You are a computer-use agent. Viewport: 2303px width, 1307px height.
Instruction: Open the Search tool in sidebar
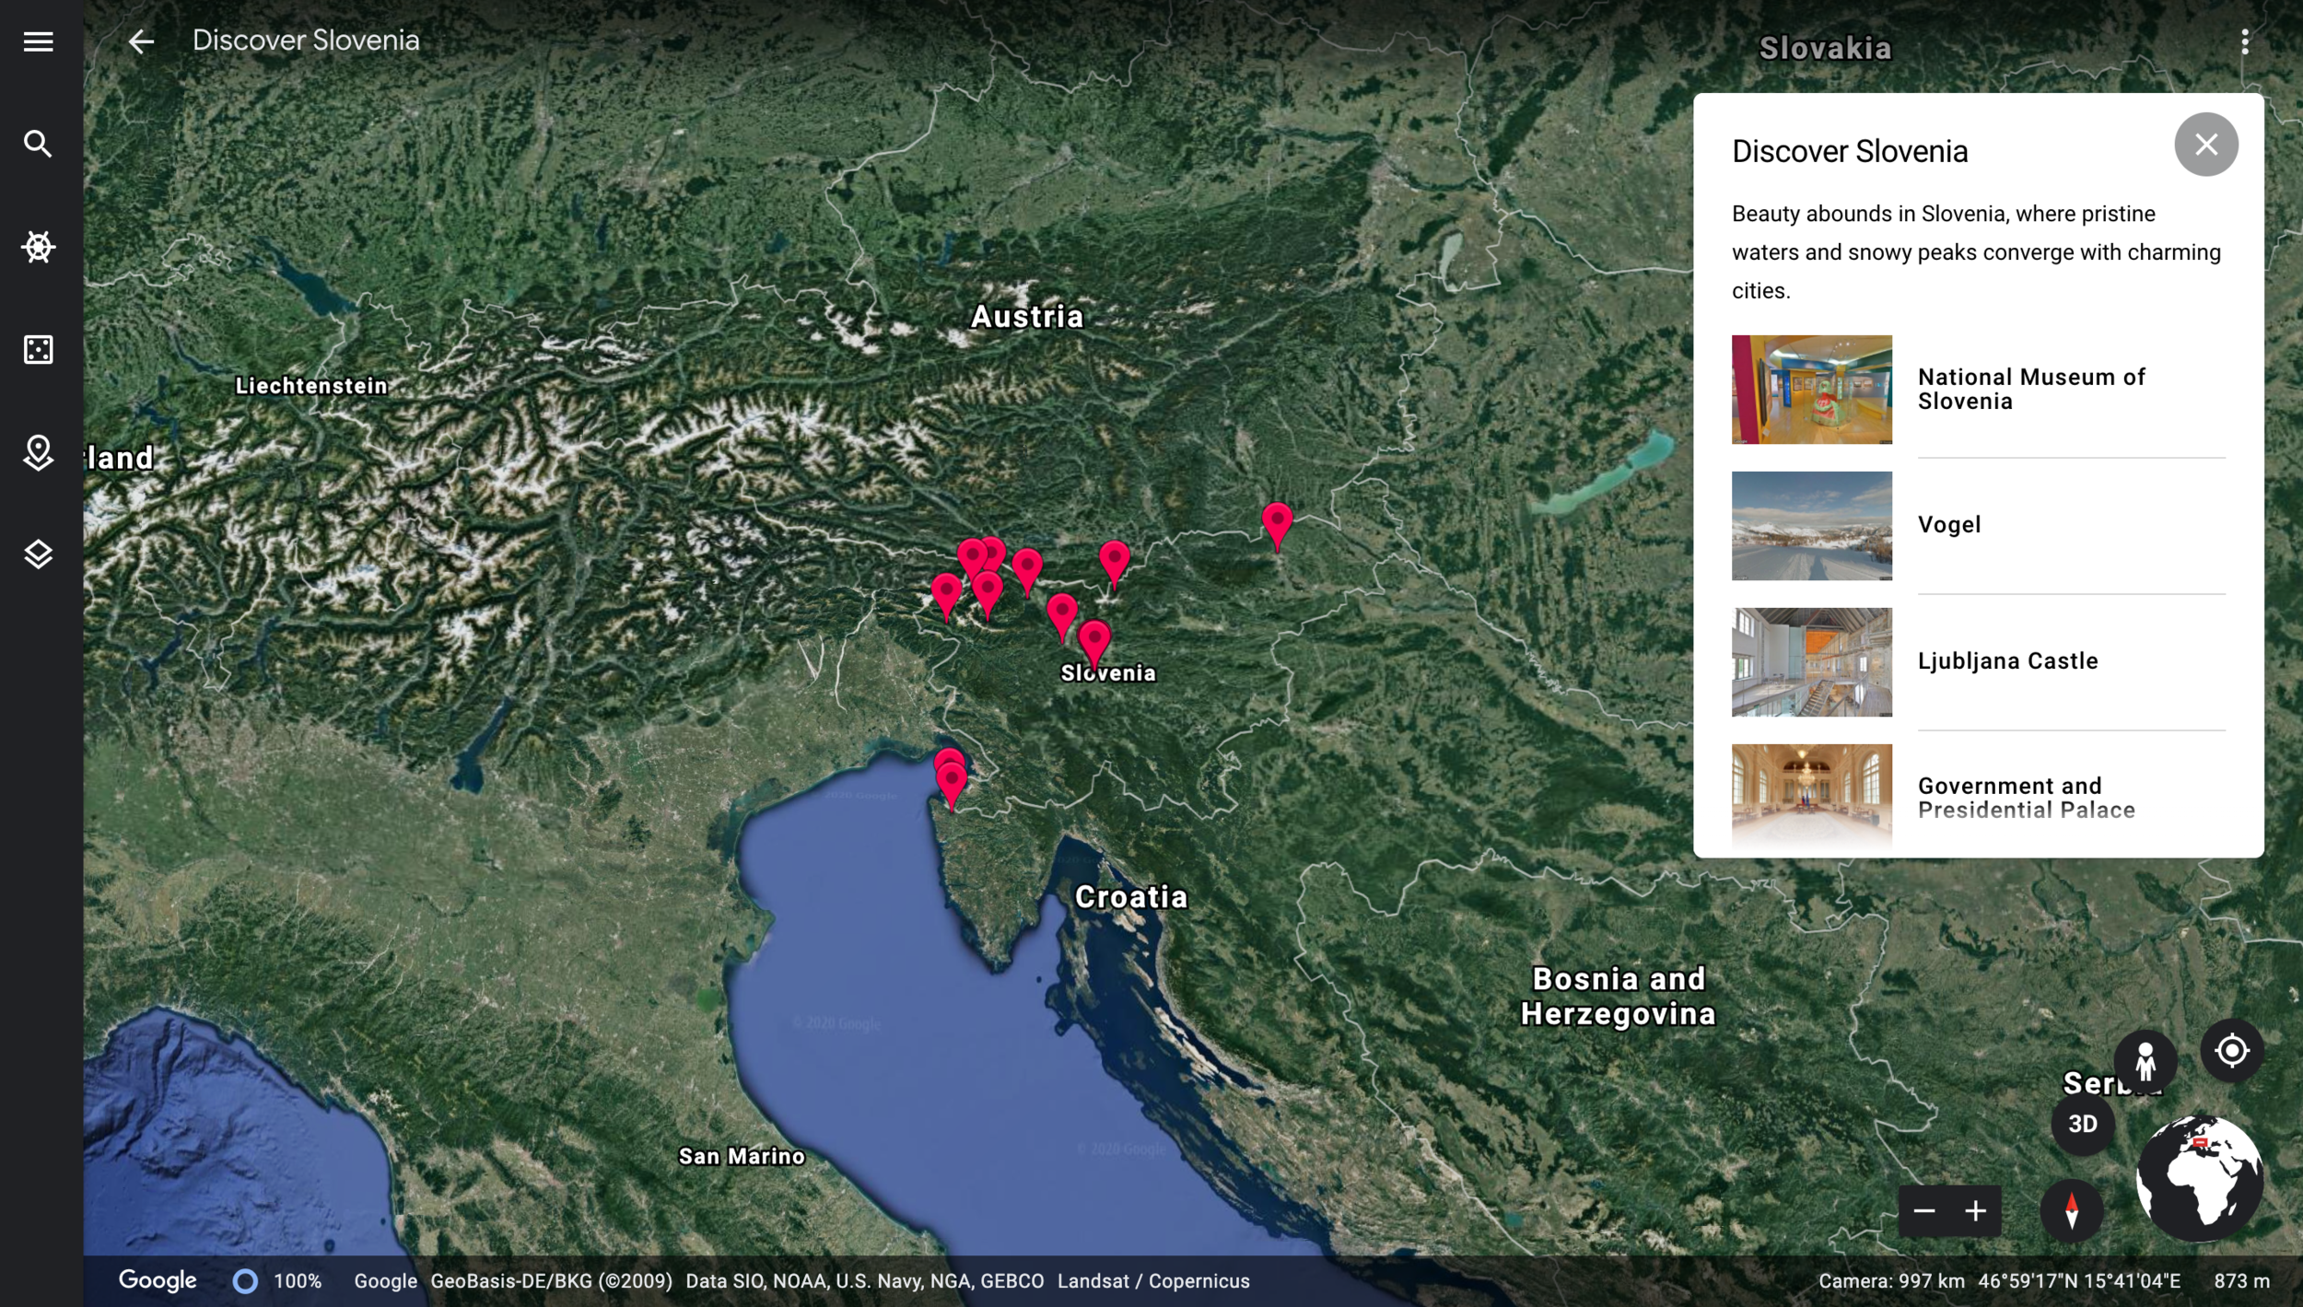(38, 144)
